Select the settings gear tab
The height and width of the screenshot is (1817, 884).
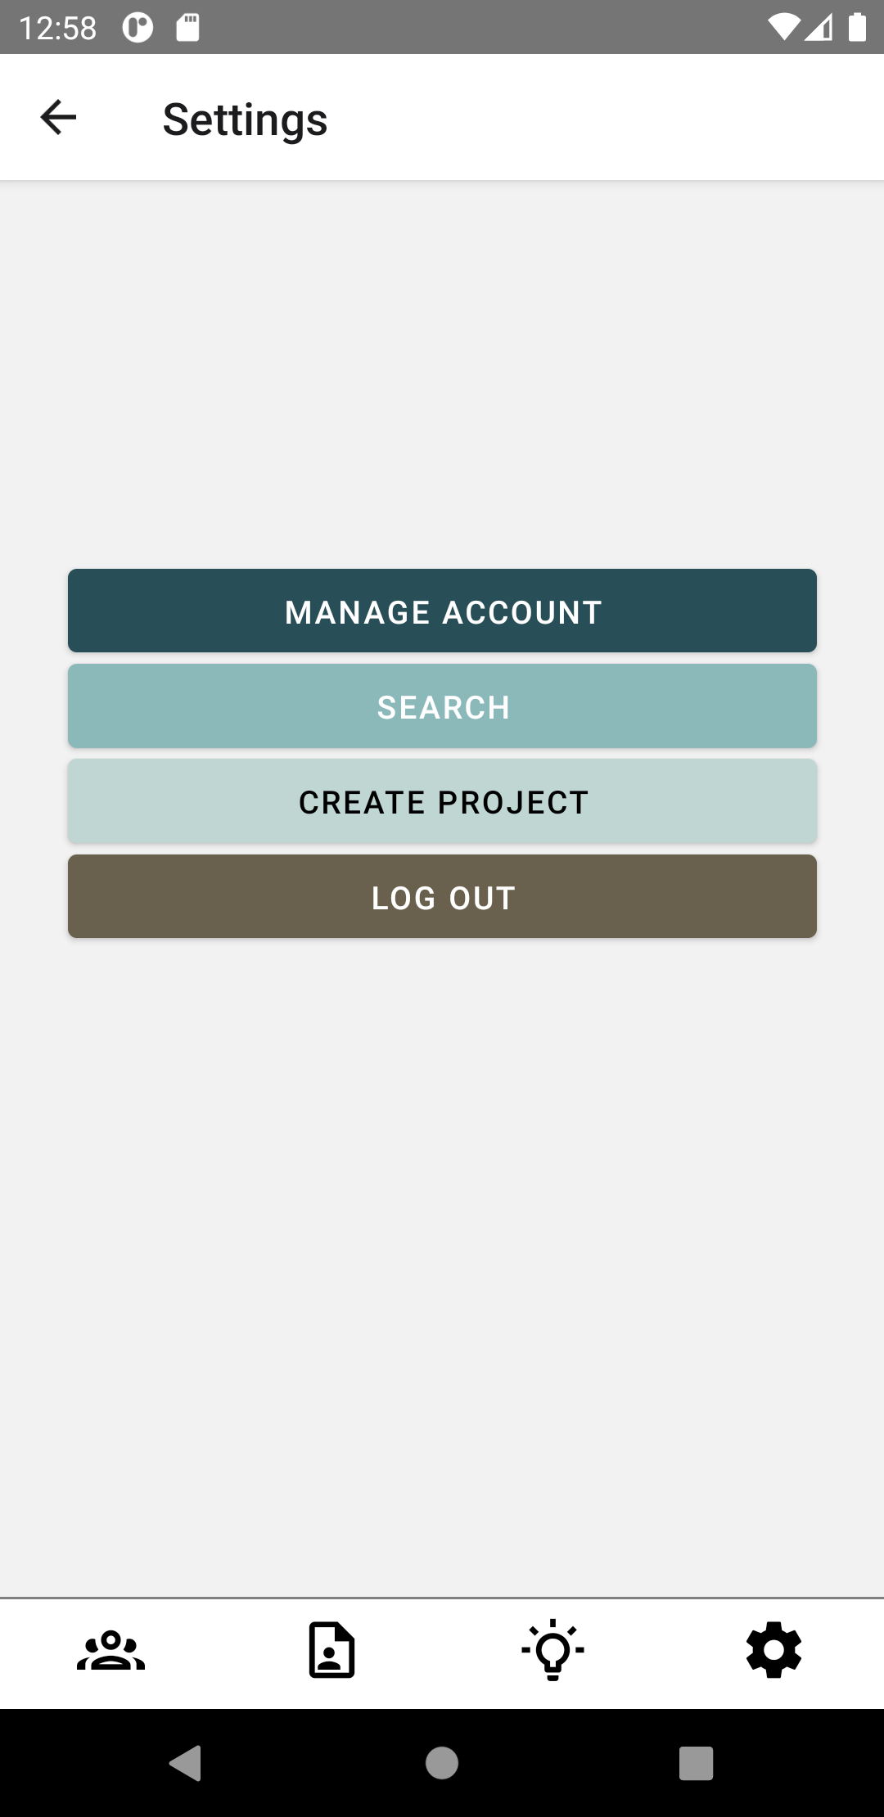[773, 1650]
